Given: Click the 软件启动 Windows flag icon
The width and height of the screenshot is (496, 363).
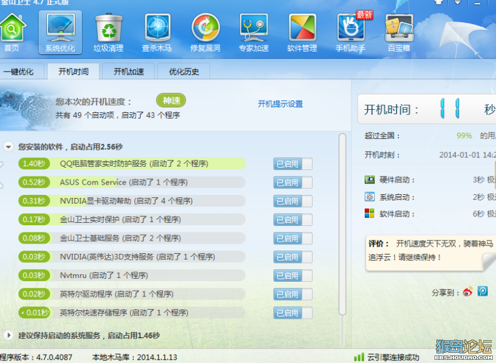Looking at the screenshot, I should 370,213.
